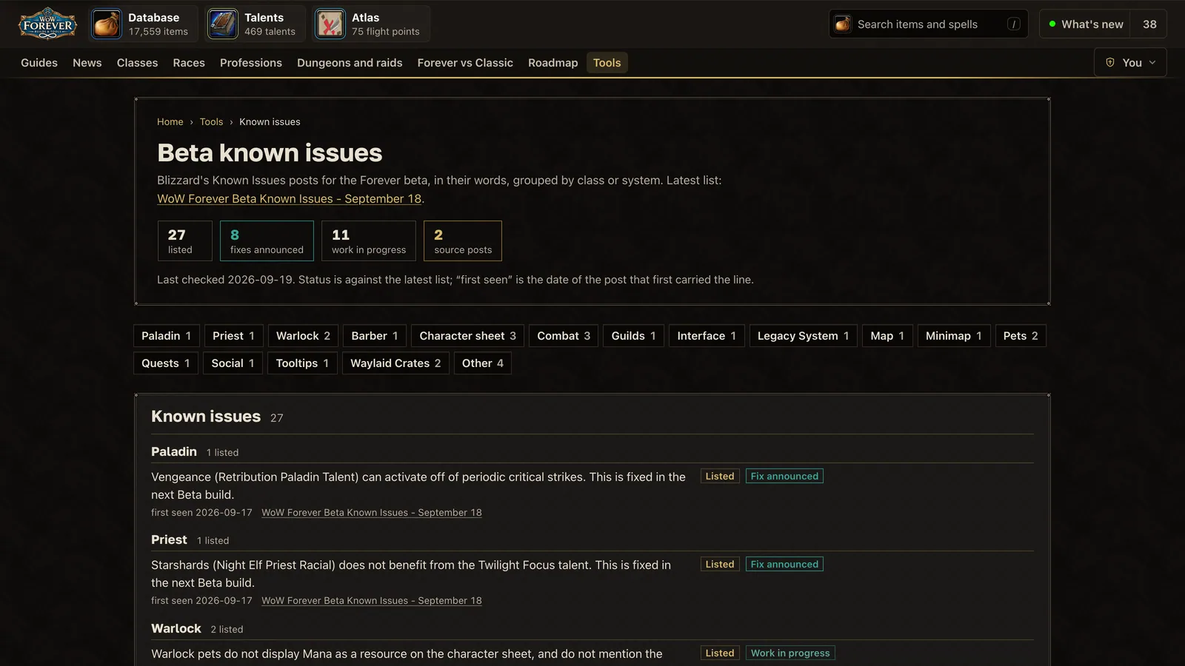The image size is (1185, 666).
Task: Click the Tools breadcrumb link
Action: point(211,122)
